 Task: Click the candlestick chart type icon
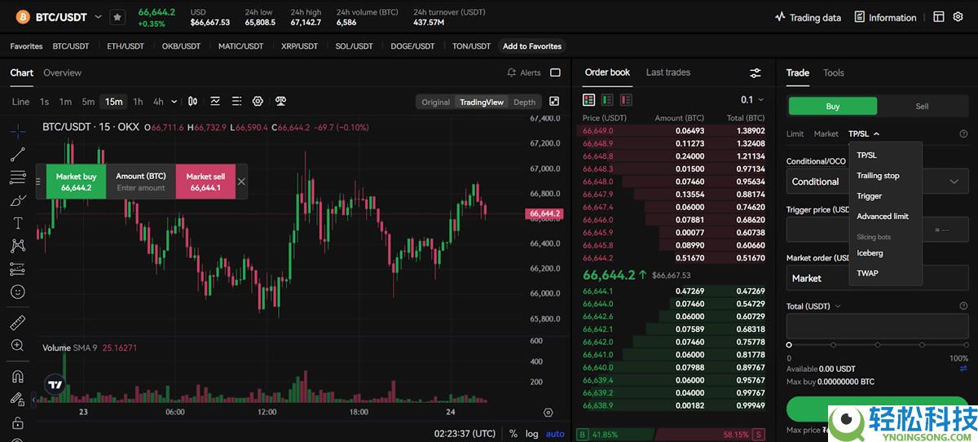193,102
